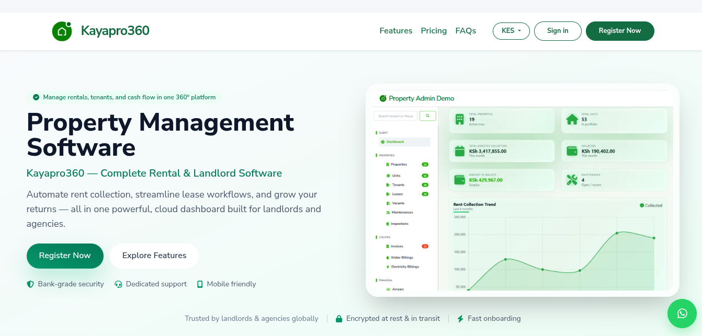This screenshot has width=702, height=336.
Task: Click the highest data point on the chart
Action: pos(617,233)
